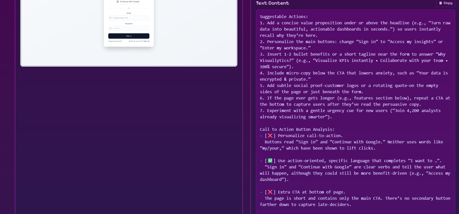Click suggestion 5 'Add subtle social proof'
Viewport: 459px width, 214px height.
pyautogui.click(x=349, y=89)
